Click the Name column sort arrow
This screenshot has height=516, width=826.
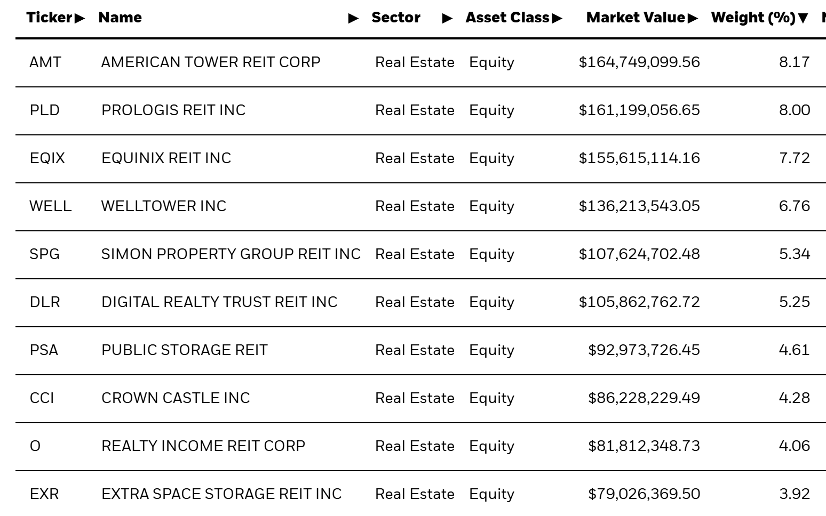[x=353, y=18]
